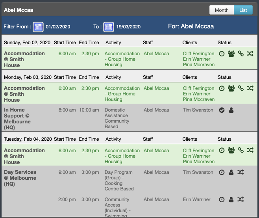The image size is (259, 218).
Task: Click the clock icon on Community Access swimming row
Action: (222, 199)
